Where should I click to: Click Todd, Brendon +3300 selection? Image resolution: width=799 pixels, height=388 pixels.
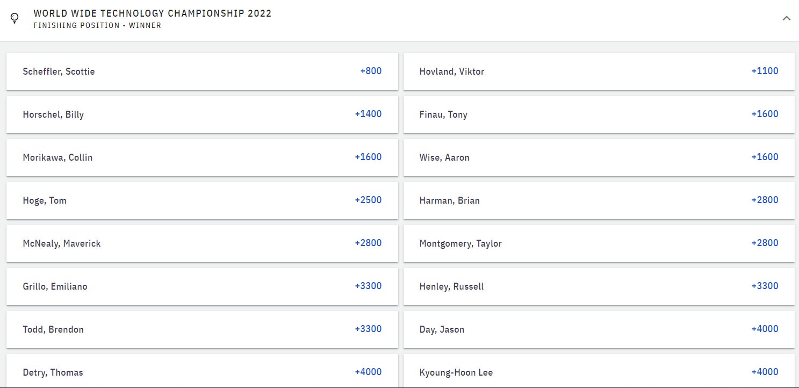[202, 329]
